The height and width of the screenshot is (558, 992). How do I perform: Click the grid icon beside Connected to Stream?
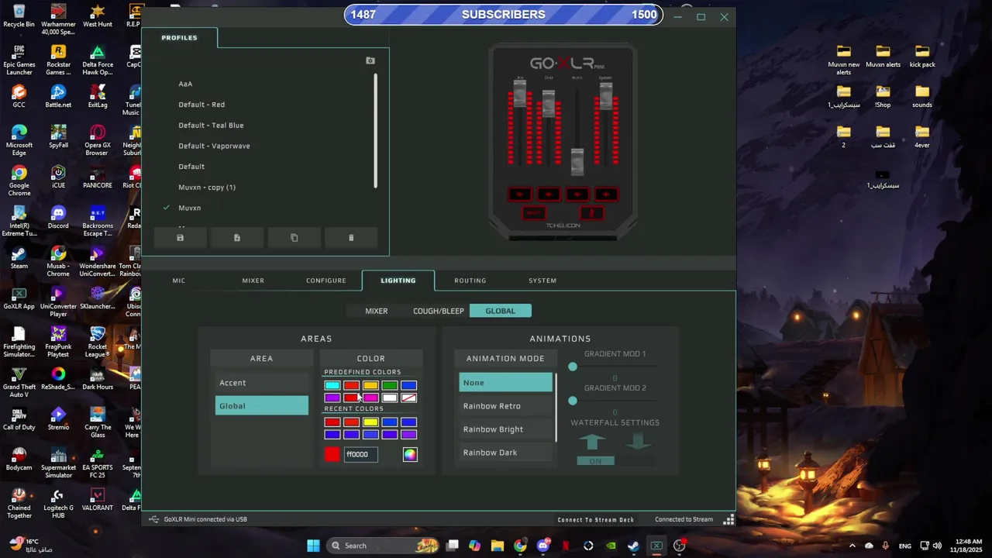[728, 519]
